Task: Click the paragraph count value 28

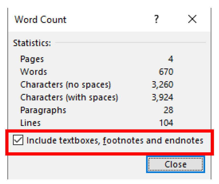Action: click(169, 110)
